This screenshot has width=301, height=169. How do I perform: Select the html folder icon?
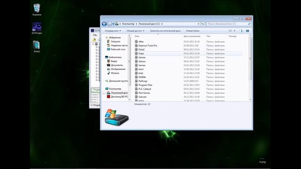point(136,69)
